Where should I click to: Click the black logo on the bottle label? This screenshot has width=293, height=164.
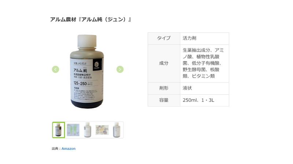coord(97,65)
